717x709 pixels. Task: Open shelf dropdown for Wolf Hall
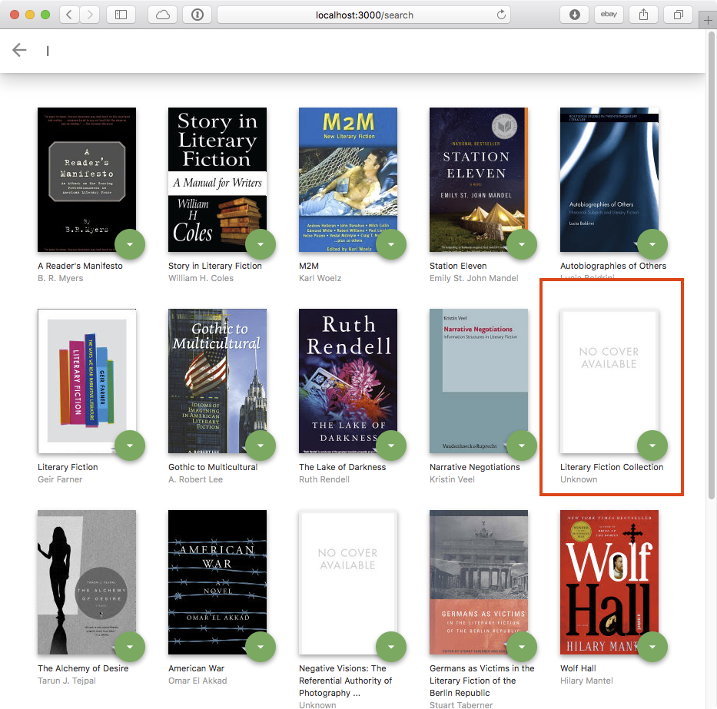(x=652, y=646)
